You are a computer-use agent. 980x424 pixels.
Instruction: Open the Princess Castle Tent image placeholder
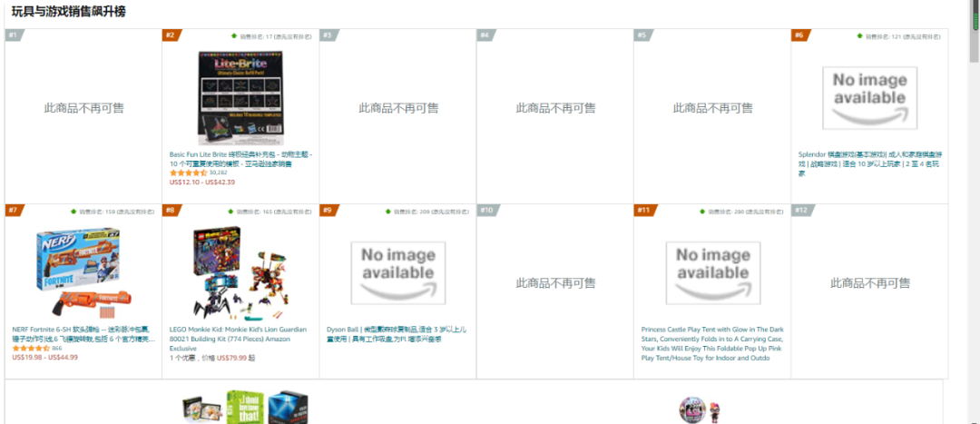[x=712, y=273]
